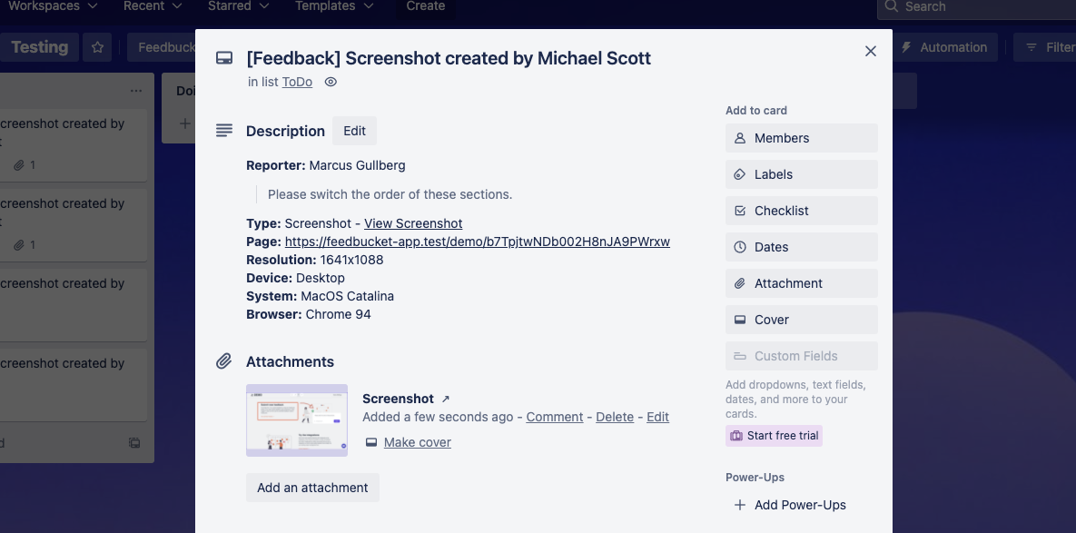Star the Testing board
The image size is (1076, 533).
[x=97, y=47]
